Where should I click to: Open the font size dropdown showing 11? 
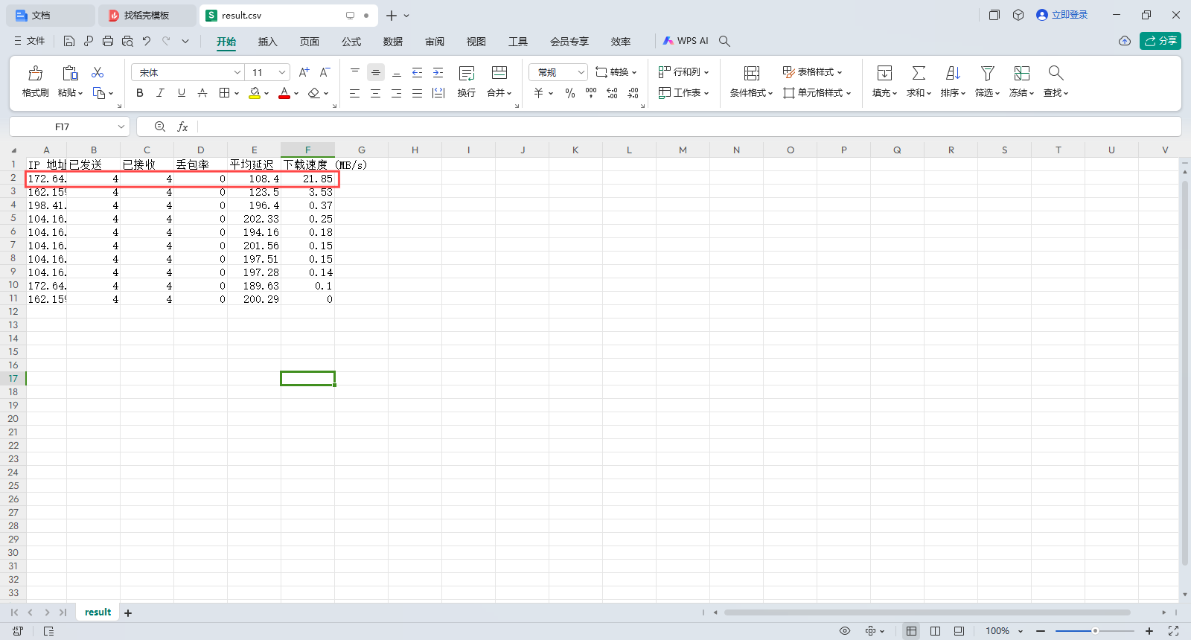tap(282, 72)
